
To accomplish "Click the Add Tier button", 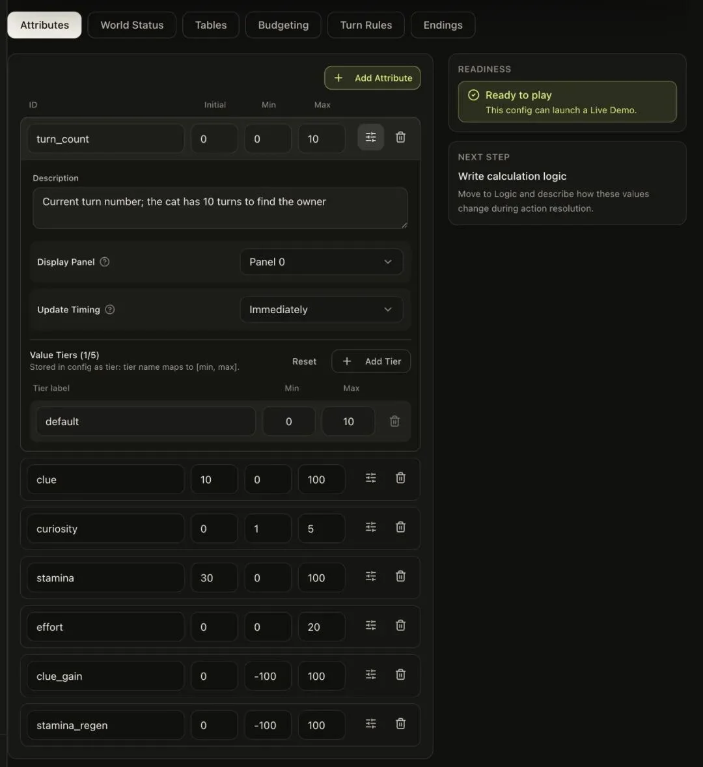I will [371, 361].
